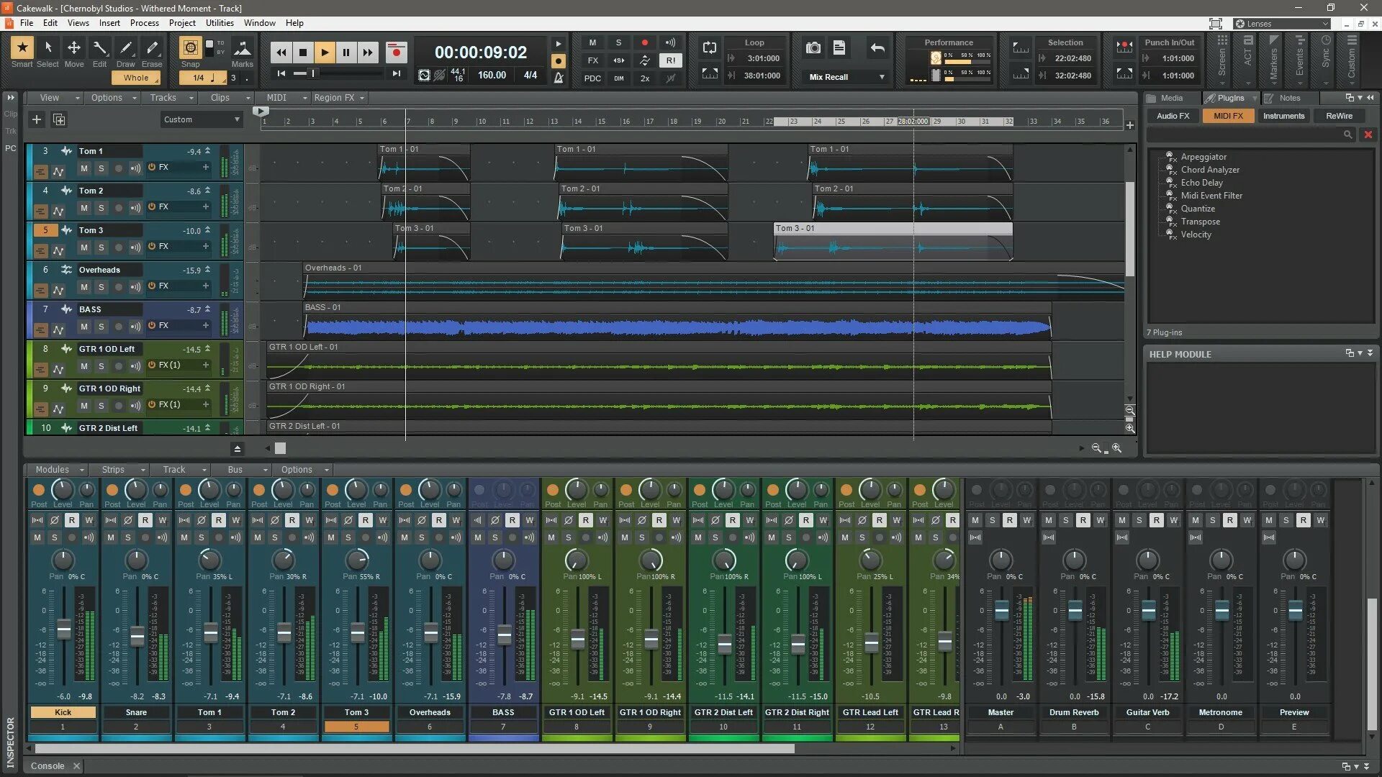Mute the BASS track in track view
Viewport: 1382px width, 777px height.
pyautogui.click(x=84, y=327)
